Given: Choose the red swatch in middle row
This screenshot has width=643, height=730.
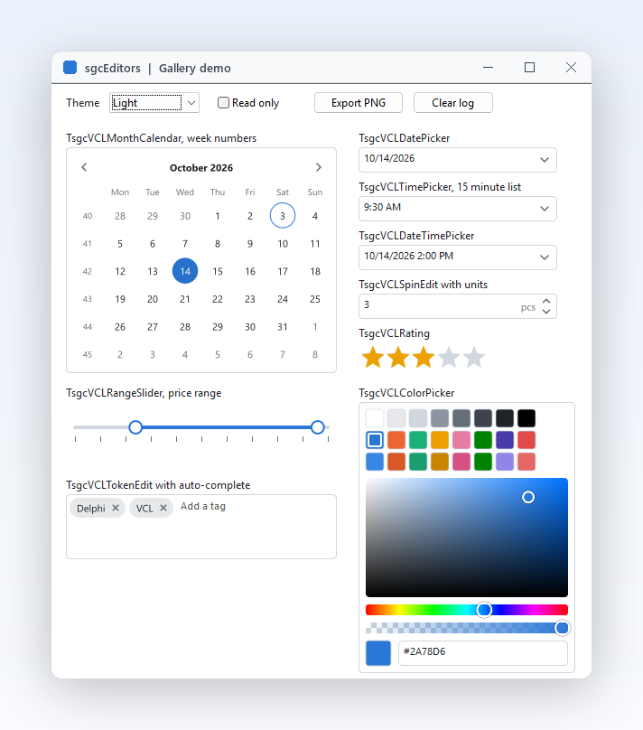Looking at the screenshot, I should 527,440.
